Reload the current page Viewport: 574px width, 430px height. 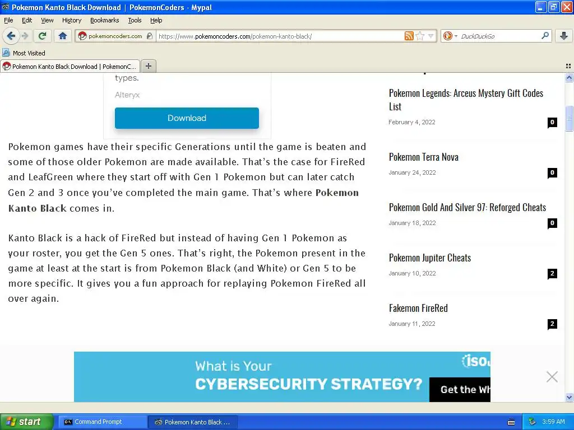[x=42, y=36]
